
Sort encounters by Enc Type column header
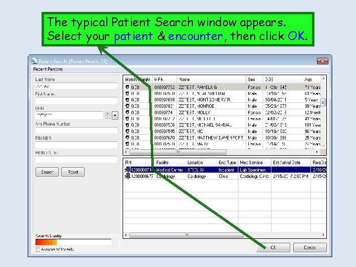pyautogui.click(x=227, y=163)
